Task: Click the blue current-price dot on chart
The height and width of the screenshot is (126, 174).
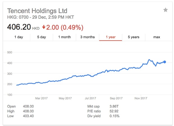Action: coord(164,62)
